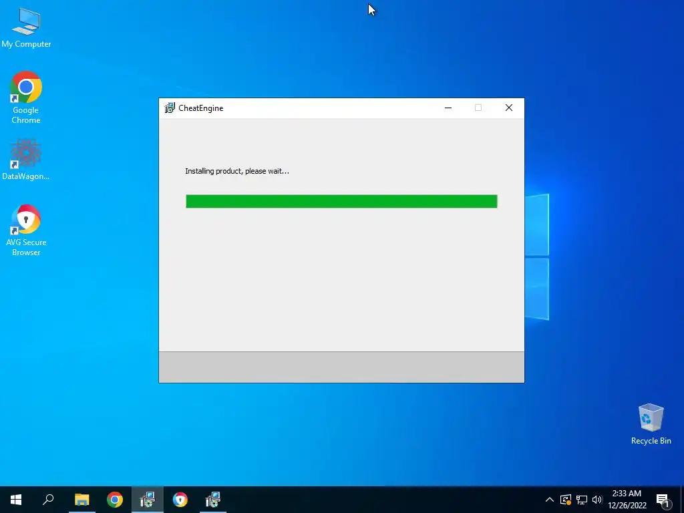Image resolution: width=684 pixels, height=513 pixels.
Task: Click the 'Installing product, please wait...' text
Action: (x=237, y=171)
